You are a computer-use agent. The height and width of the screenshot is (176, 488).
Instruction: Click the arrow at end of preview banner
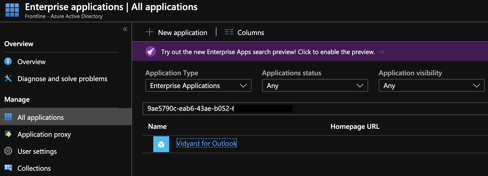click(381, 52)
